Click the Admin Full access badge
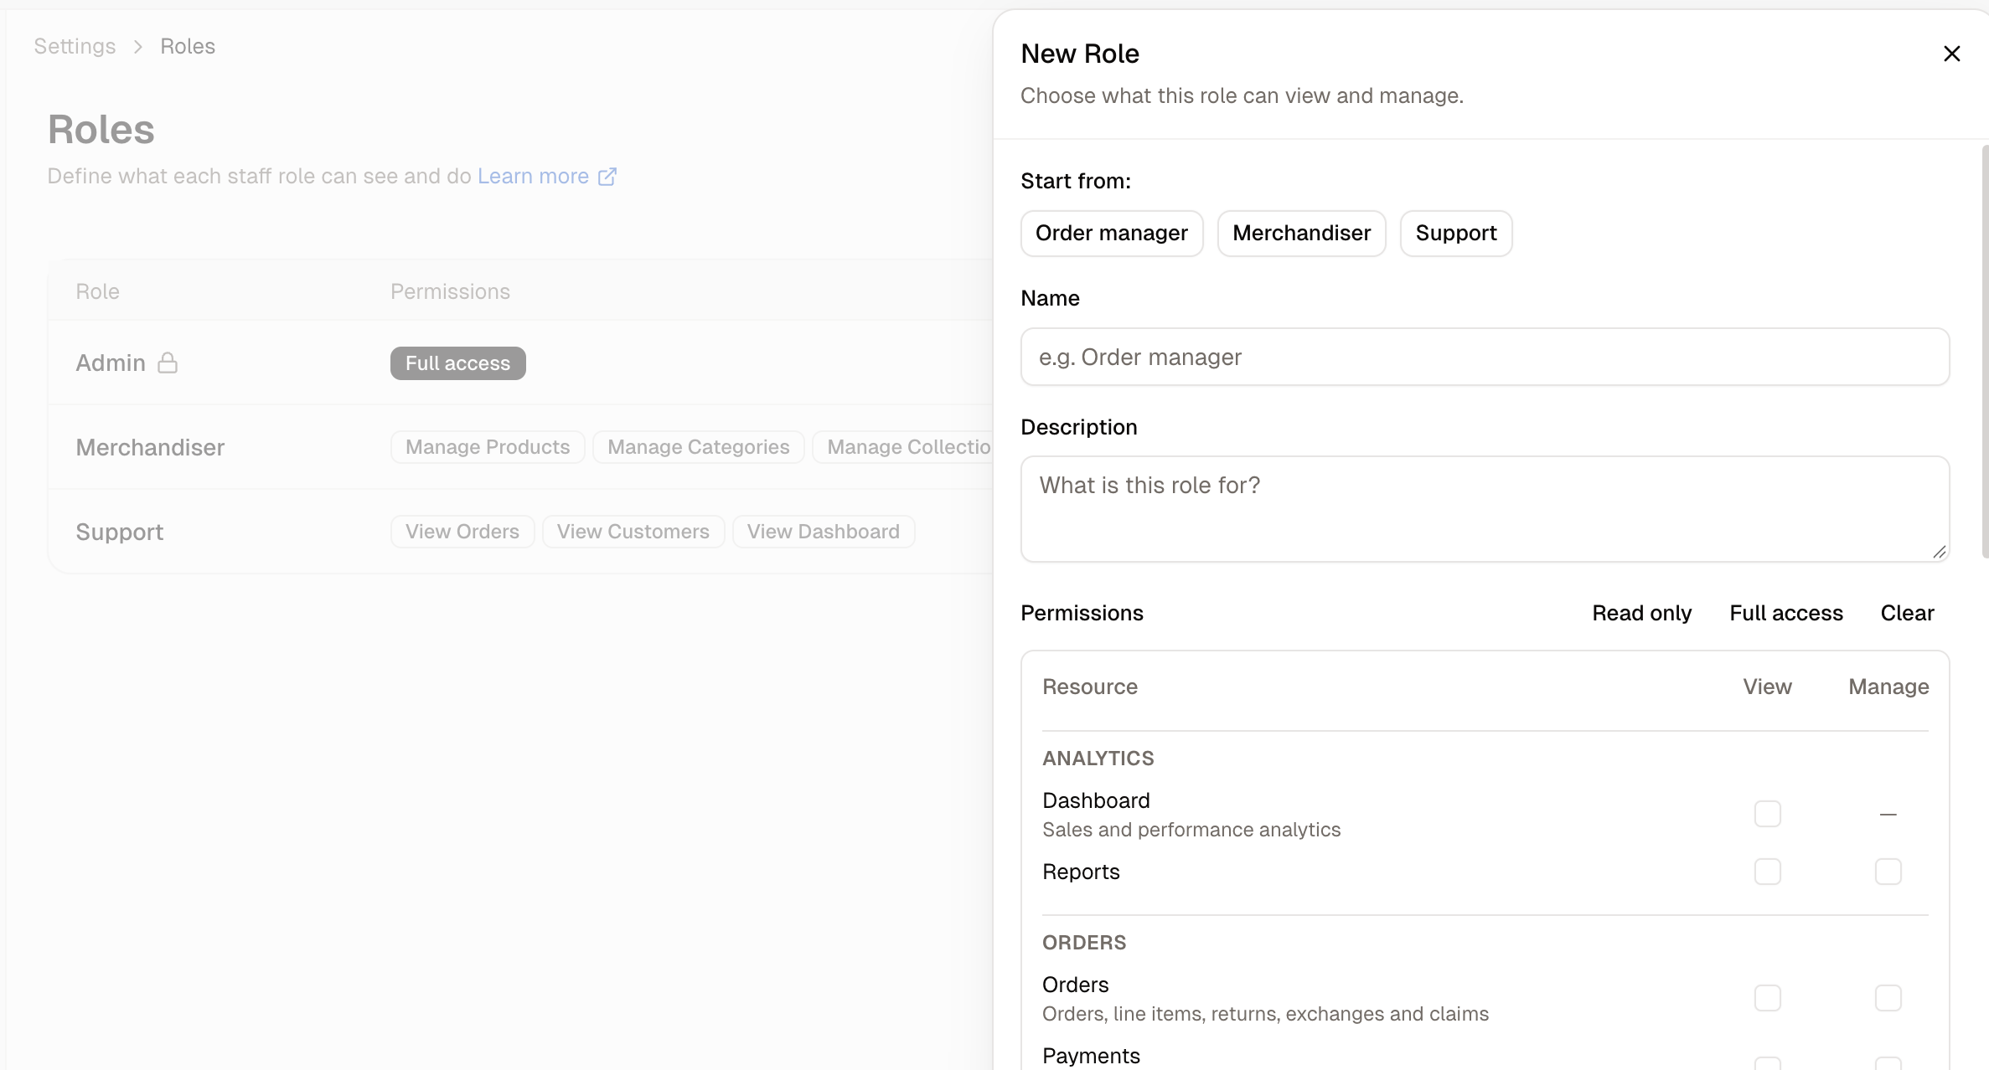Viewport: 1989px width, 1070px height. point(457,363)
